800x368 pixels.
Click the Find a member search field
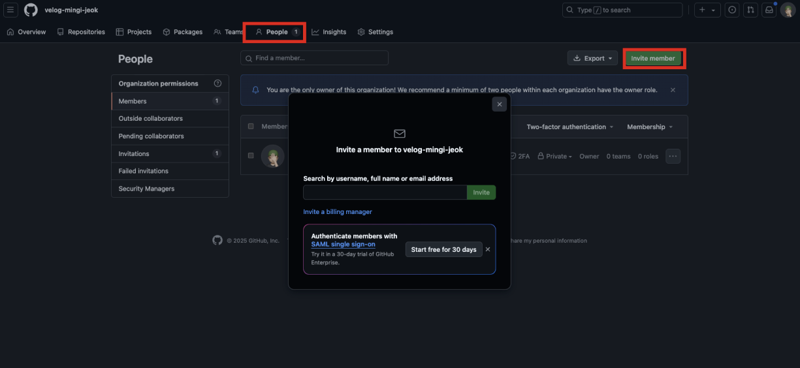[x=314, y=58]
